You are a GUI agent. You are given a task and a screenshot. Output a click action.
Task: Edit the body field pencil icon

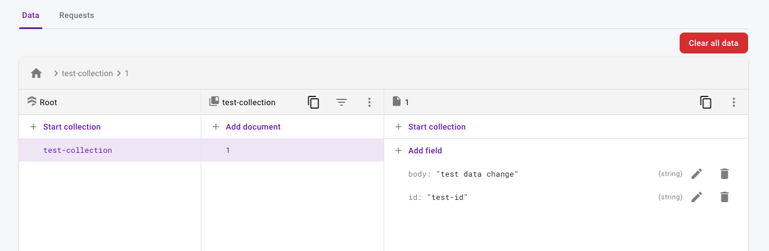point(696,174)
